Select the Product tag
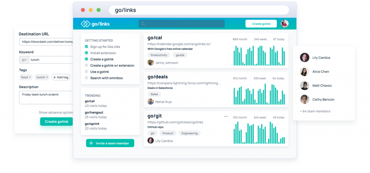 pos(168,133)
